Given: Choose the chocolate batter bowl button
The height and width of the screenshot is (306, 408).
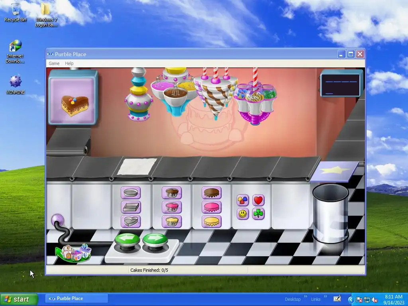Looking at the screenshot, I should [172, 193].
